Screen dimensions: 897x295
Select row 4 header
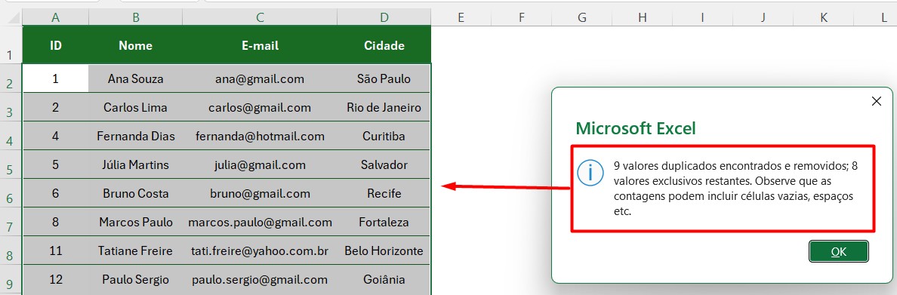pos(11,136)
